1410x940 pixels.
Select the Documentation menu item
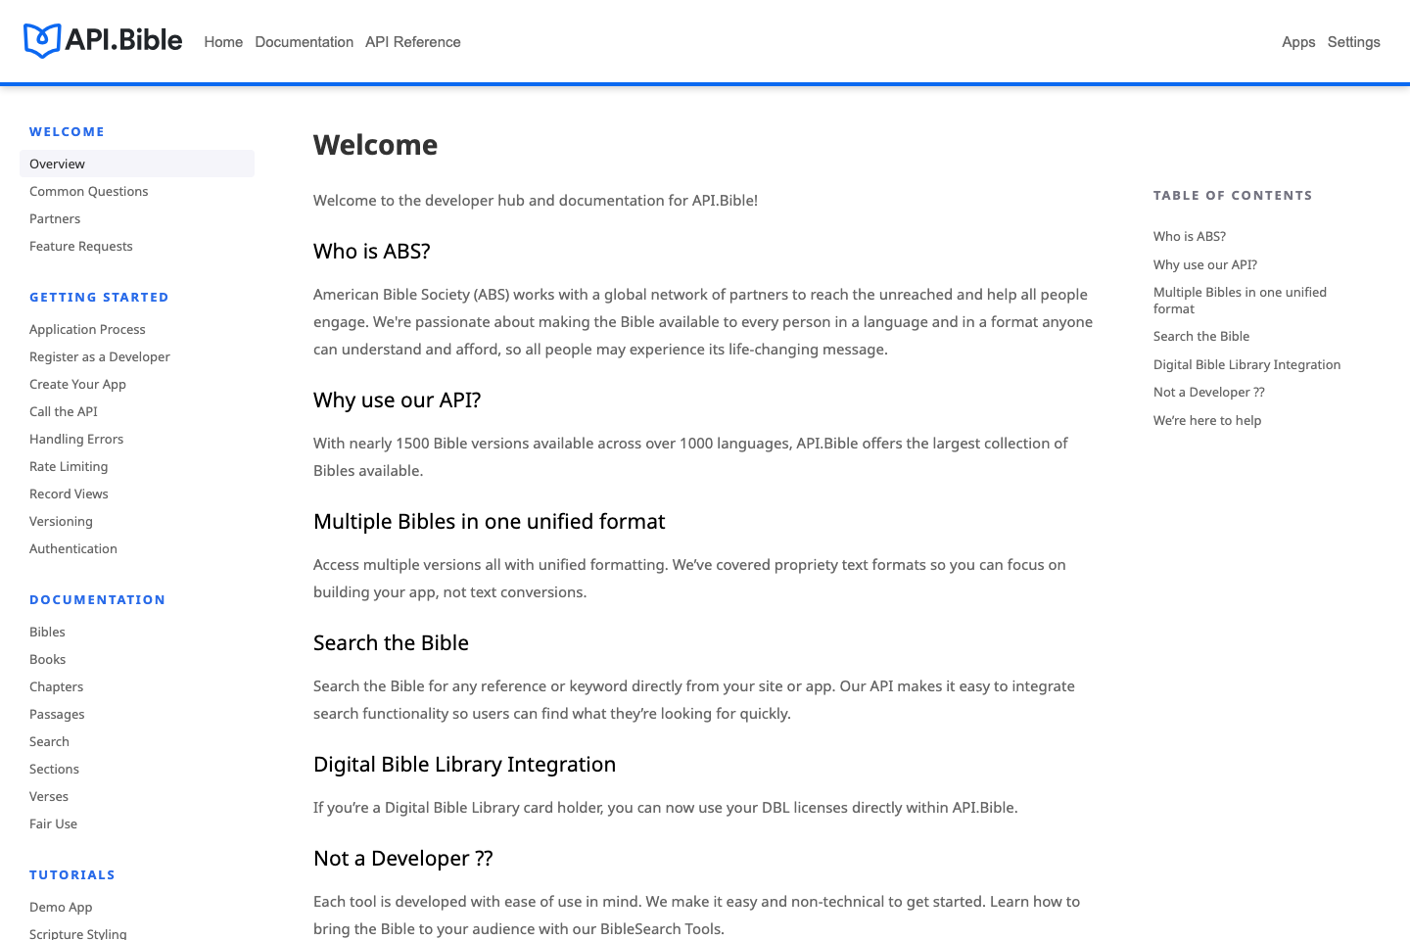[x=304, y=42]
